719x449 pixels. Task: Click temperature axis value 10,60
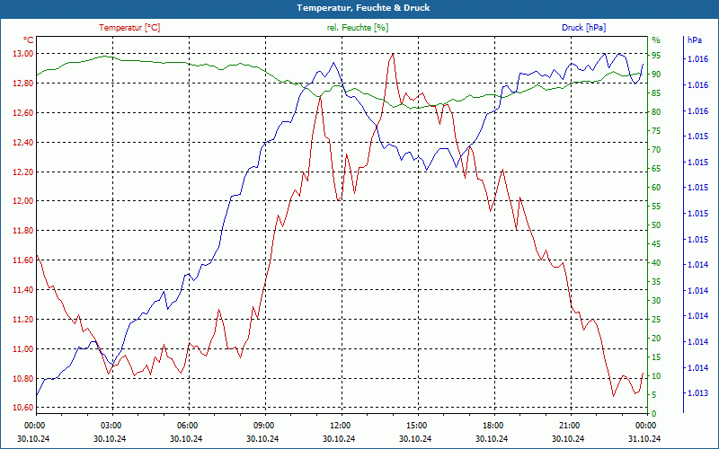pyautogui.click(x=22, y=408)
